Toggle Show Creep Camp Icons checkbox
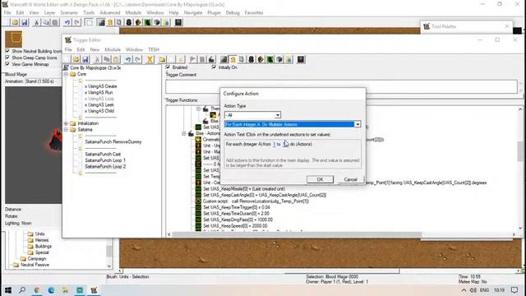 coord(7,58)
